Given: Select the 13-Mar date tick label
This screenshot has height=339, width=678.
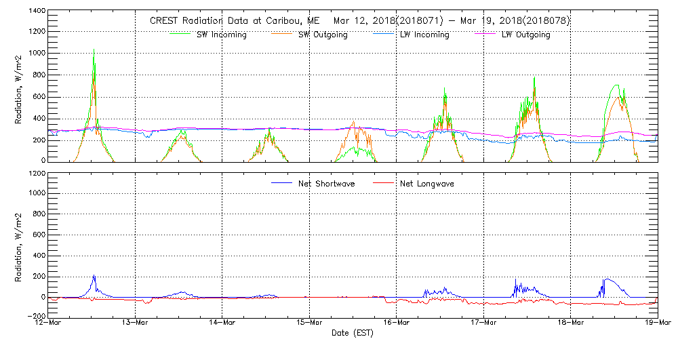Looking at the screenshot, I should click(x=136, y=323).
